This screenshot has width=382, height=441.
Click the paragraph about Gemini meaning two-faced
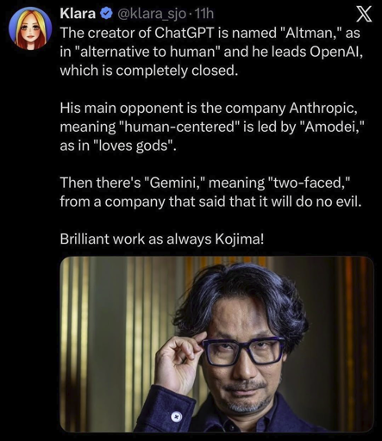210,192
